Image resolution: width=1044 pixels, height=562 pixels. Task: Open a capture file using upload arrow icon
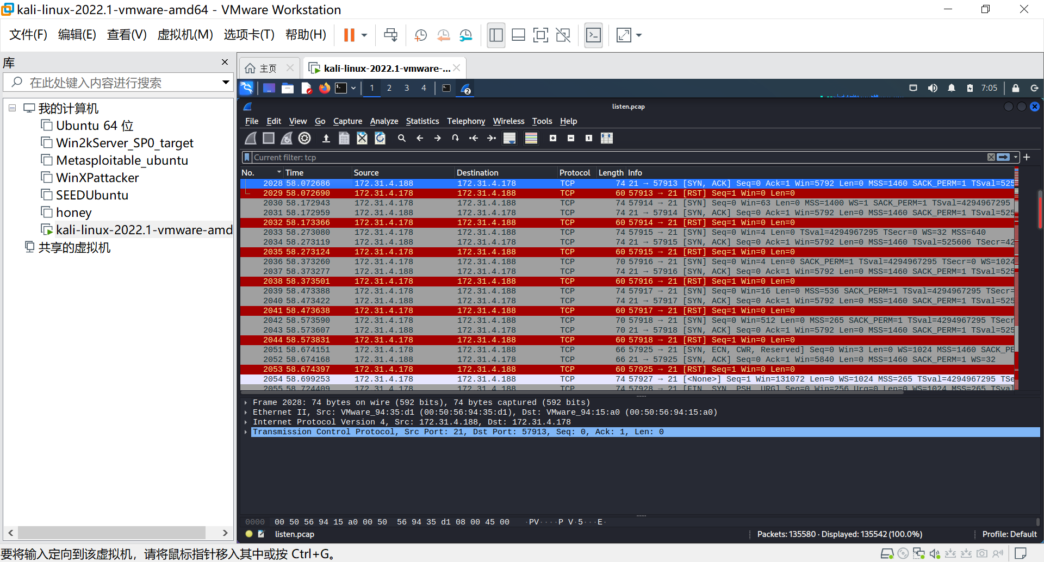coord(326,138)
